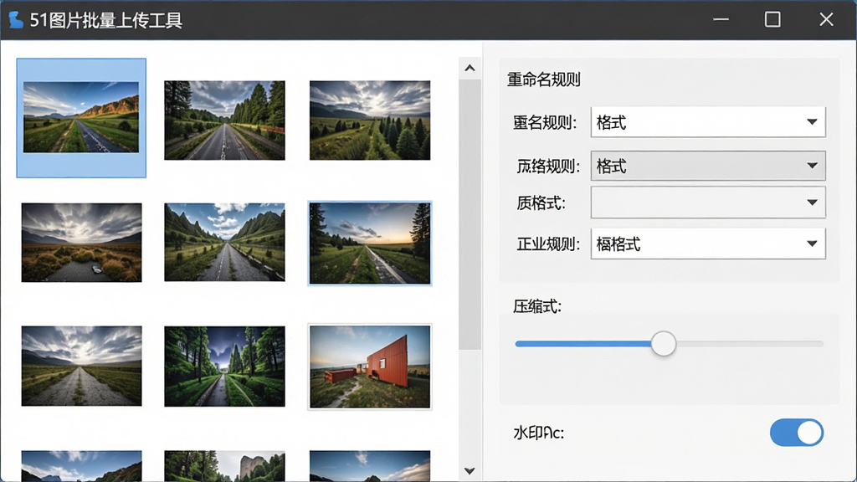Select the gravel path under cloudy sky thumbnail
Image resolution: width=857 pixels, height=482 pixels.
pos(81,367)
